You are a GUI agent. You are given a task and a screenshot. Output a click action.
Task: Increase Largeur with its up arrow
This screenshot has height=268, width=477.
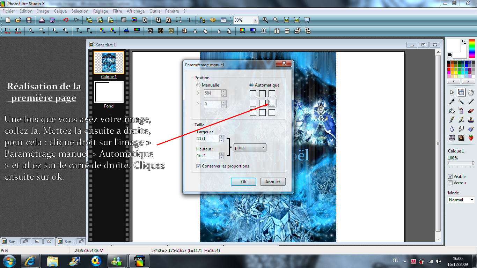coord(221,137)
